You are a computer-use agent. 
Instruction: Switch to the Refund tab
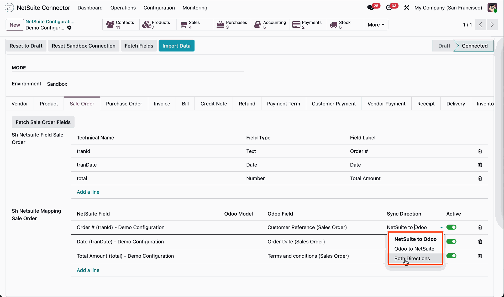point(247,104)
